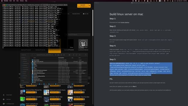Open the Help menu
The width and height of the screenshot is (188, 106).
coord(26,1)
